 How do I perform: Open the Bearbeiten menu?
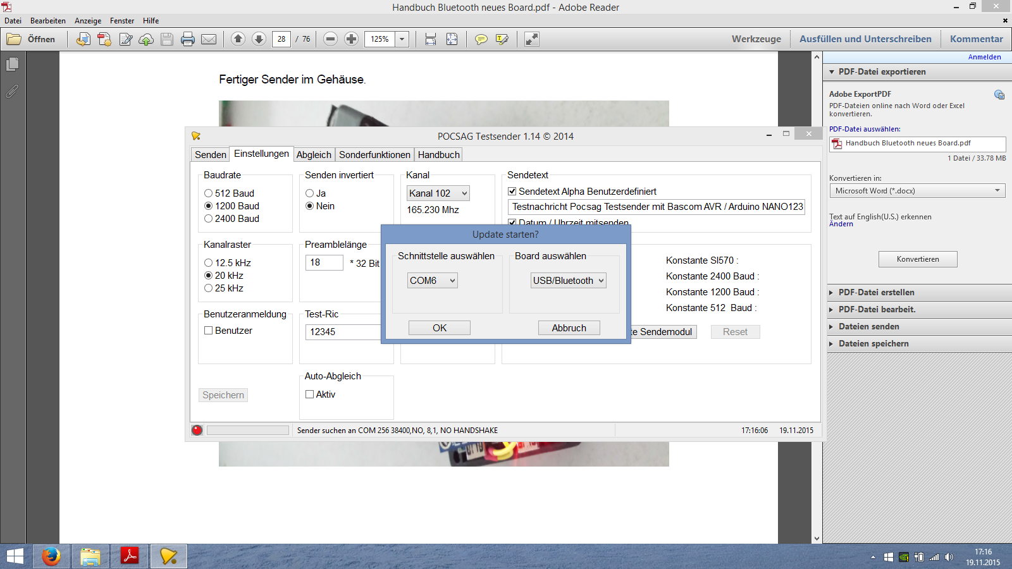tap(48, 21)
